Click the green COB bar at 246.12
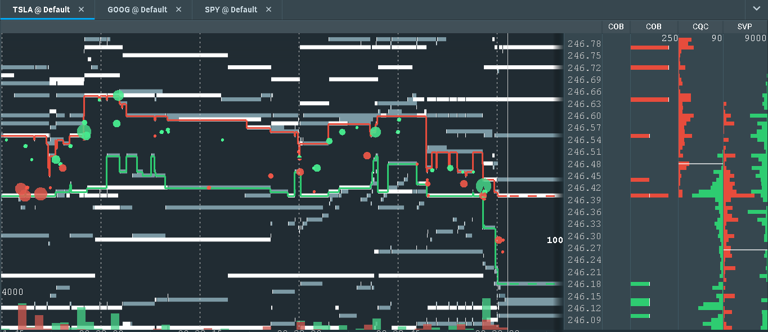Viewport: 768px width, 332px height. [640, 302]
